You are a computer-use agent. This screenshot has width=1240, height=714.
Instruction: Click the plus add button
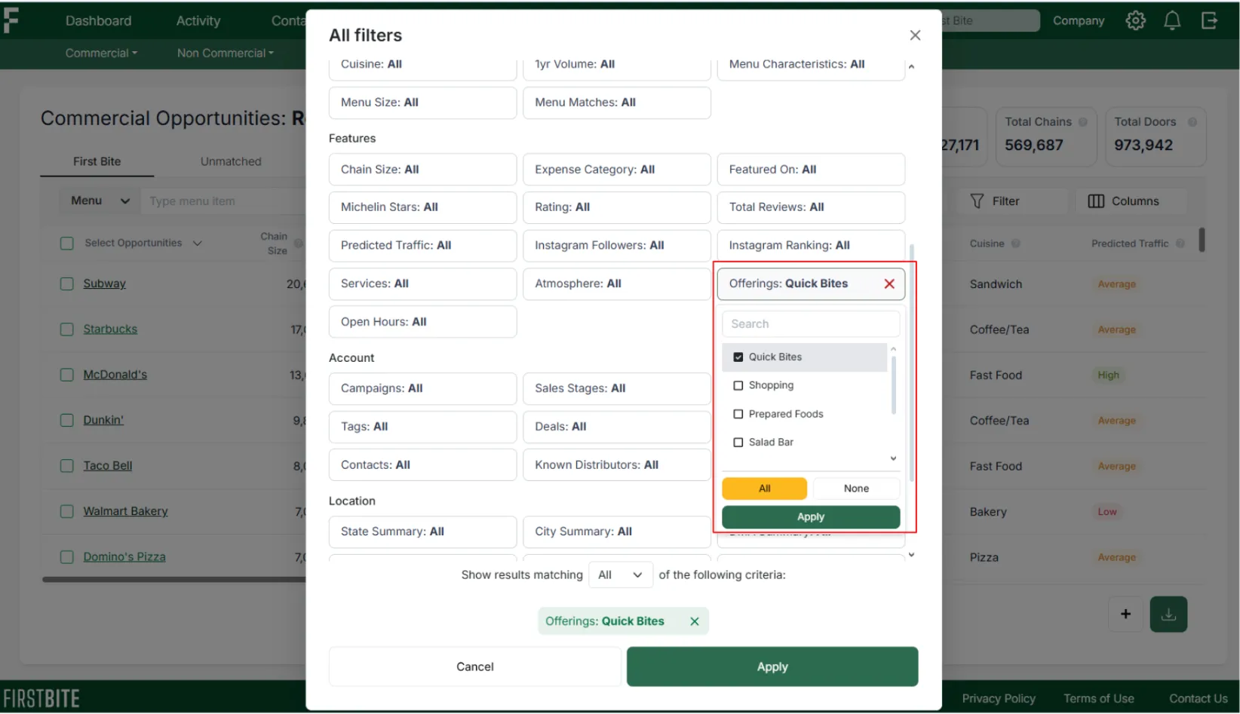1125,614
